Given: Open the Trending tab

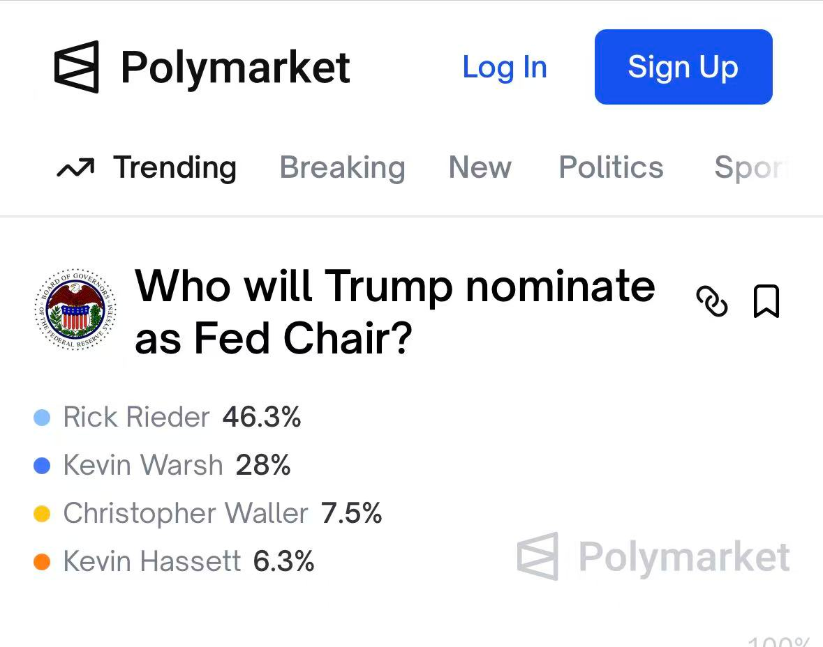Looking at the screenshot, I should (175, 168).
